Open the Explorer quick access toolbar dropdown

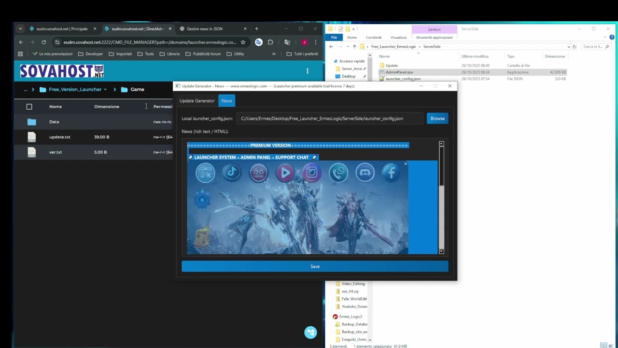pos(353,29)
